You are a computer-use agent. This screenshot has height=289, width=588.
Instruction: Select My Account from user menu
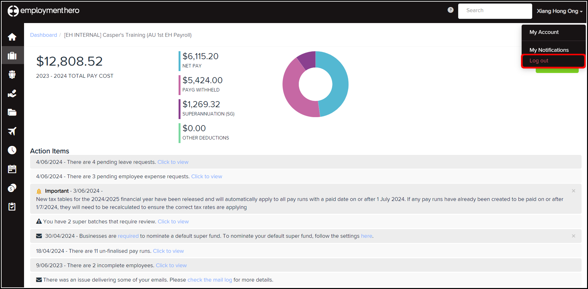[544, 32]
